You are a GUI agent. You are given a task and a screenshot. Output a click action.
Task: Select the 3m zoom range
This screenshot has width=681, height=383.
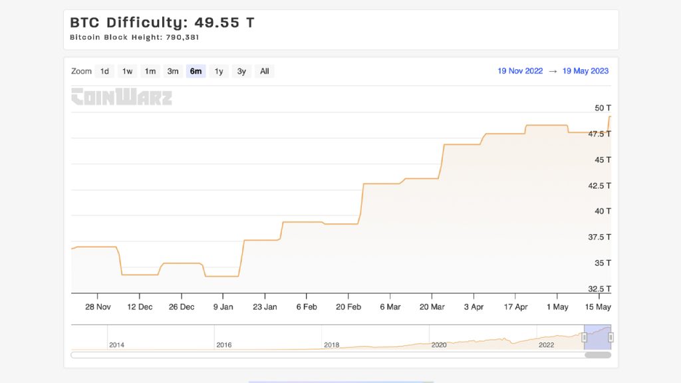pos(173,71)
